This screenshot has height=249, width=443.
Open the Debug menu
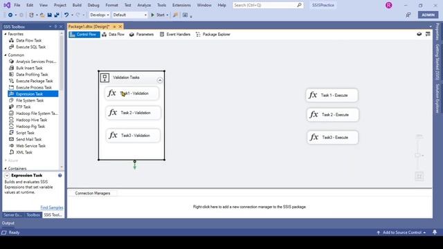coord(93,5)
